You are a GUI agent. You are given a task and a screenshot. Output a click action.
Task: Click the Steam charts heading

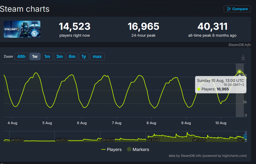click(25, 9)
